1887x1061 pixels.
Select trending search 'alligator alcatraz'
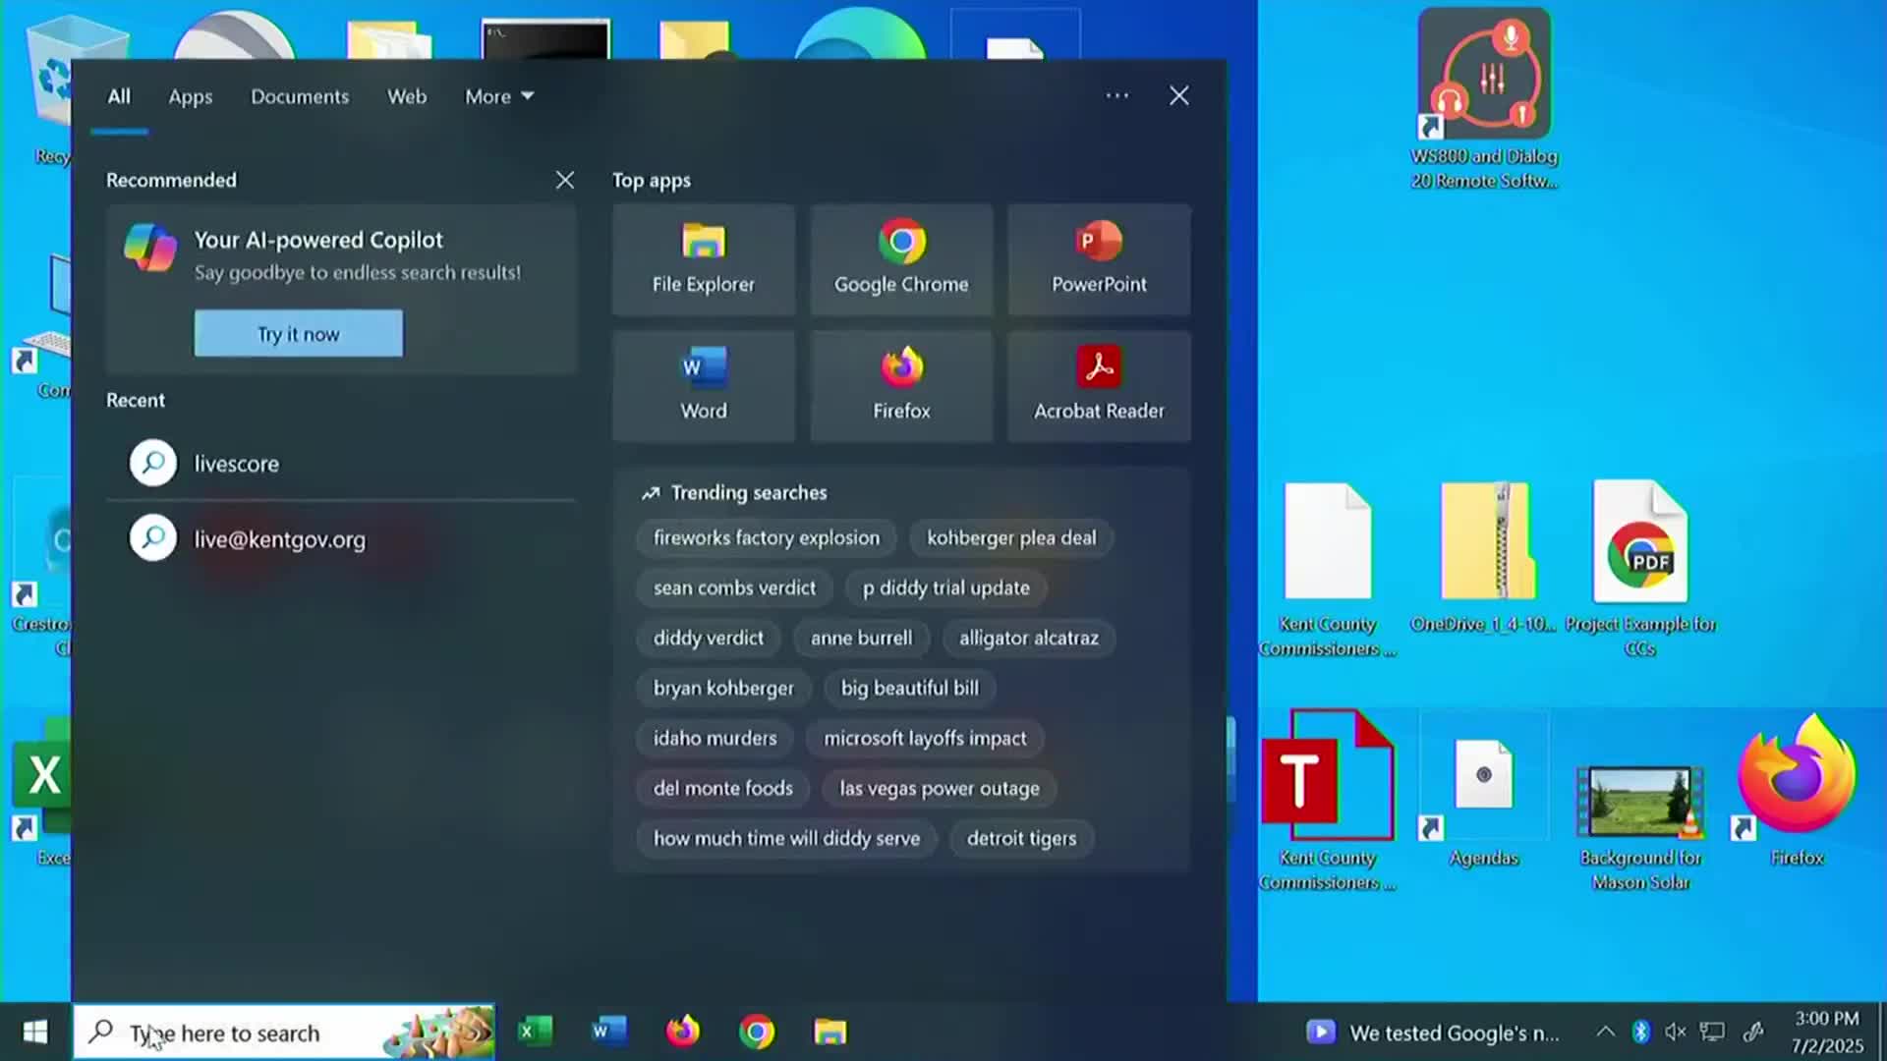point(1028,639)
